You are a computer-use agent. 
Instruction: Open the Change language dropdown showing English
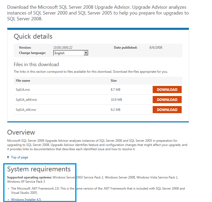point(69,53)
